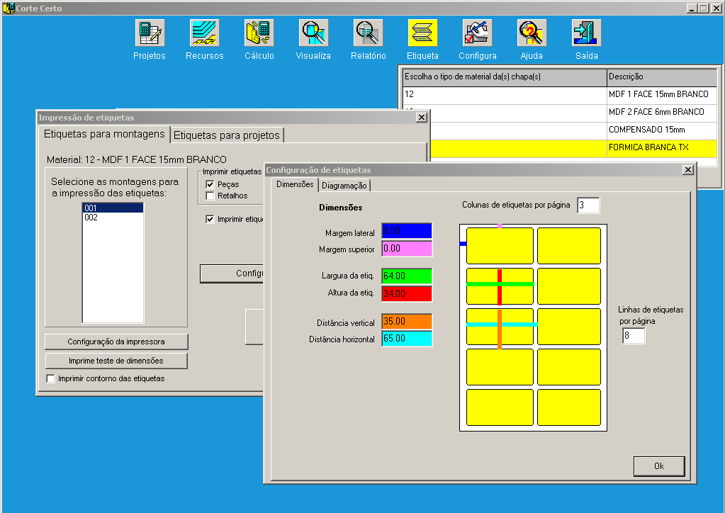Open Ajuda help

532,31
